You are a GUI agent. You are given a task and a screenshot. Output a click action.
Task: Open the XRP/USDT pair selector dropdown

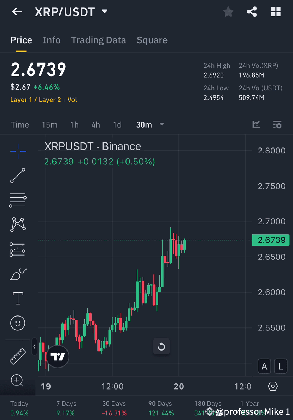pyautogui.click(x=104, y=11)
